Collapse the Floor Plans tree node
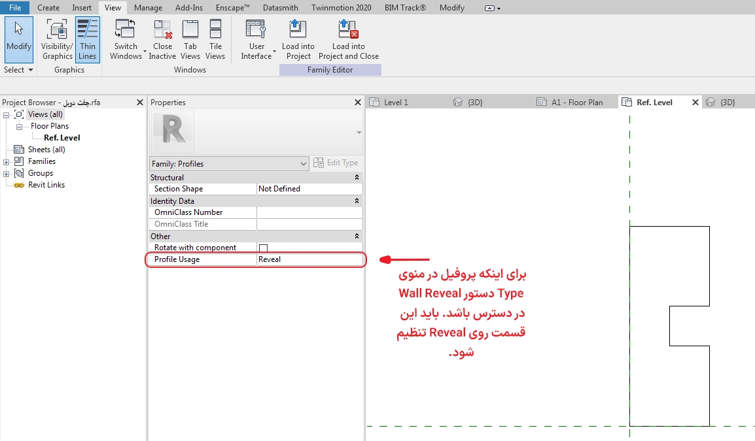The width and height of the screenshot is (755, 441). (x=19, y=127)
